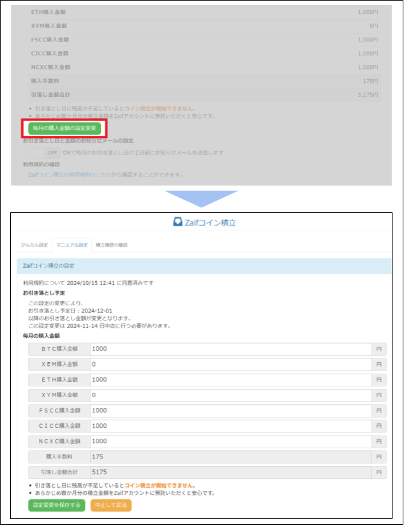Select the FSCC購入金額 input field
Viewport: 404px width, 526px height.
click(230, 411)
